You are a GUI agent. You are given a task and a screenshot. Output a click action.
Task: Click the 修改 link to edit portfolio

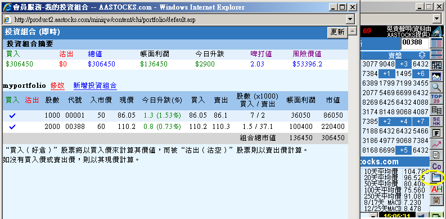pyautogui.click(x=57, y=86)
